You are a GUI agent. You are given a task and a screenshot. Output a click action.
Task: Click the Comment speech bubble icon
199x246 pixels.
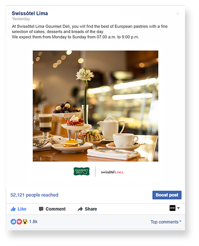41,209
